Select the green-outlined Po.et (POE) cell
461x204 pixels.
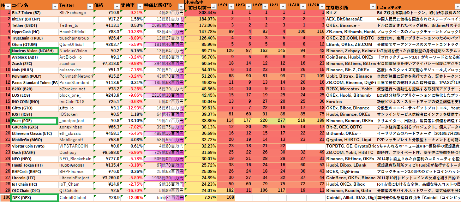pos(34,121)
